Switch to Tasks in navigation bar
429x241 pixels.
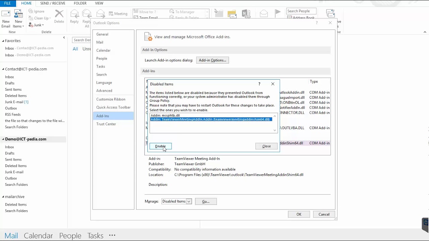[x=96, y=236]
